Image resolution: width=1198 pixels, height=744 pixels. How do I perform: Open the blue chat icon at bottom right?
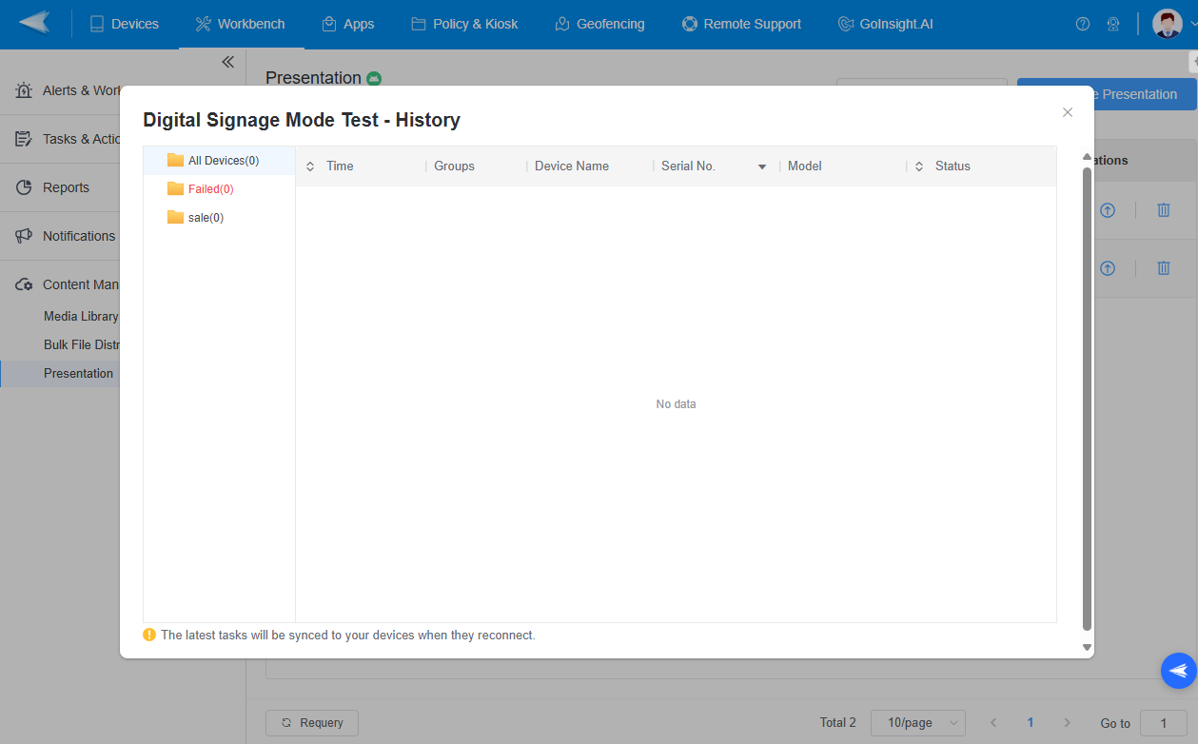click(1178, 671)
